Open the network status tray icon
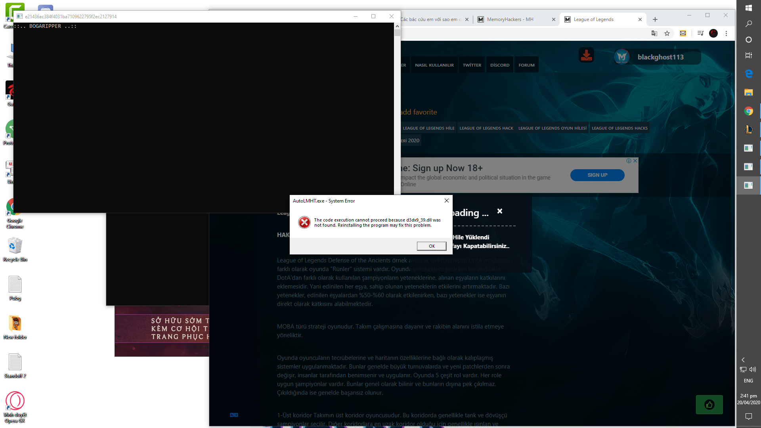 (x=743, y=369)
